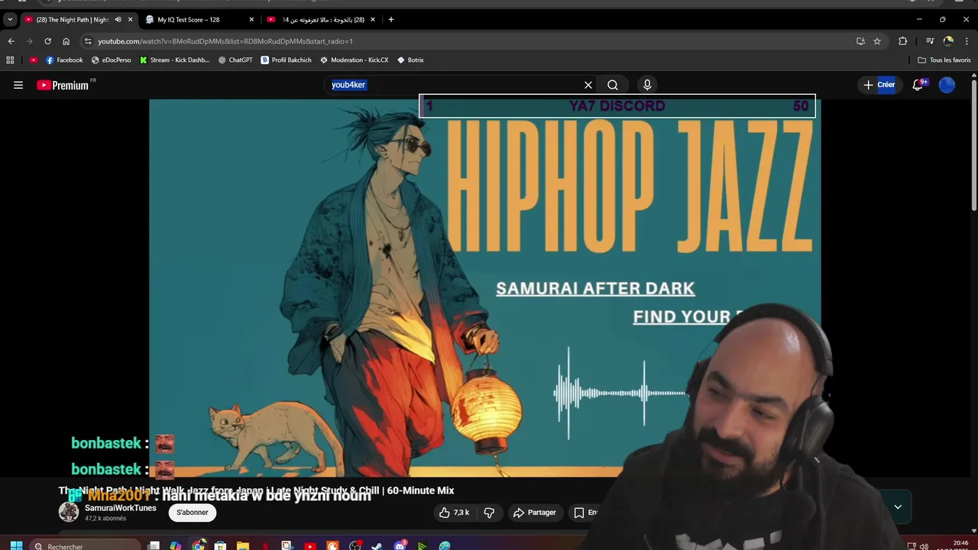The height and width of the screenshot is (550, 978).
Task: Bookmark this page with the star
Action: point(877,41)
